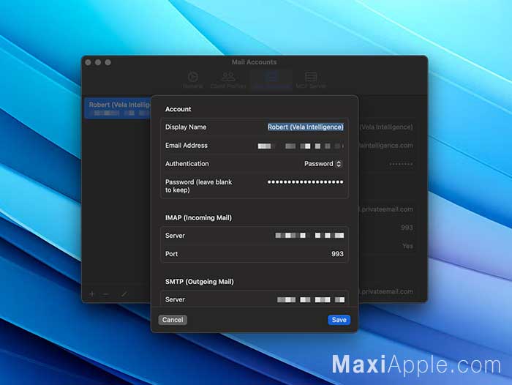Switch to the MCP Server tab
Screen dimensions: 512x385
(311, 80)
